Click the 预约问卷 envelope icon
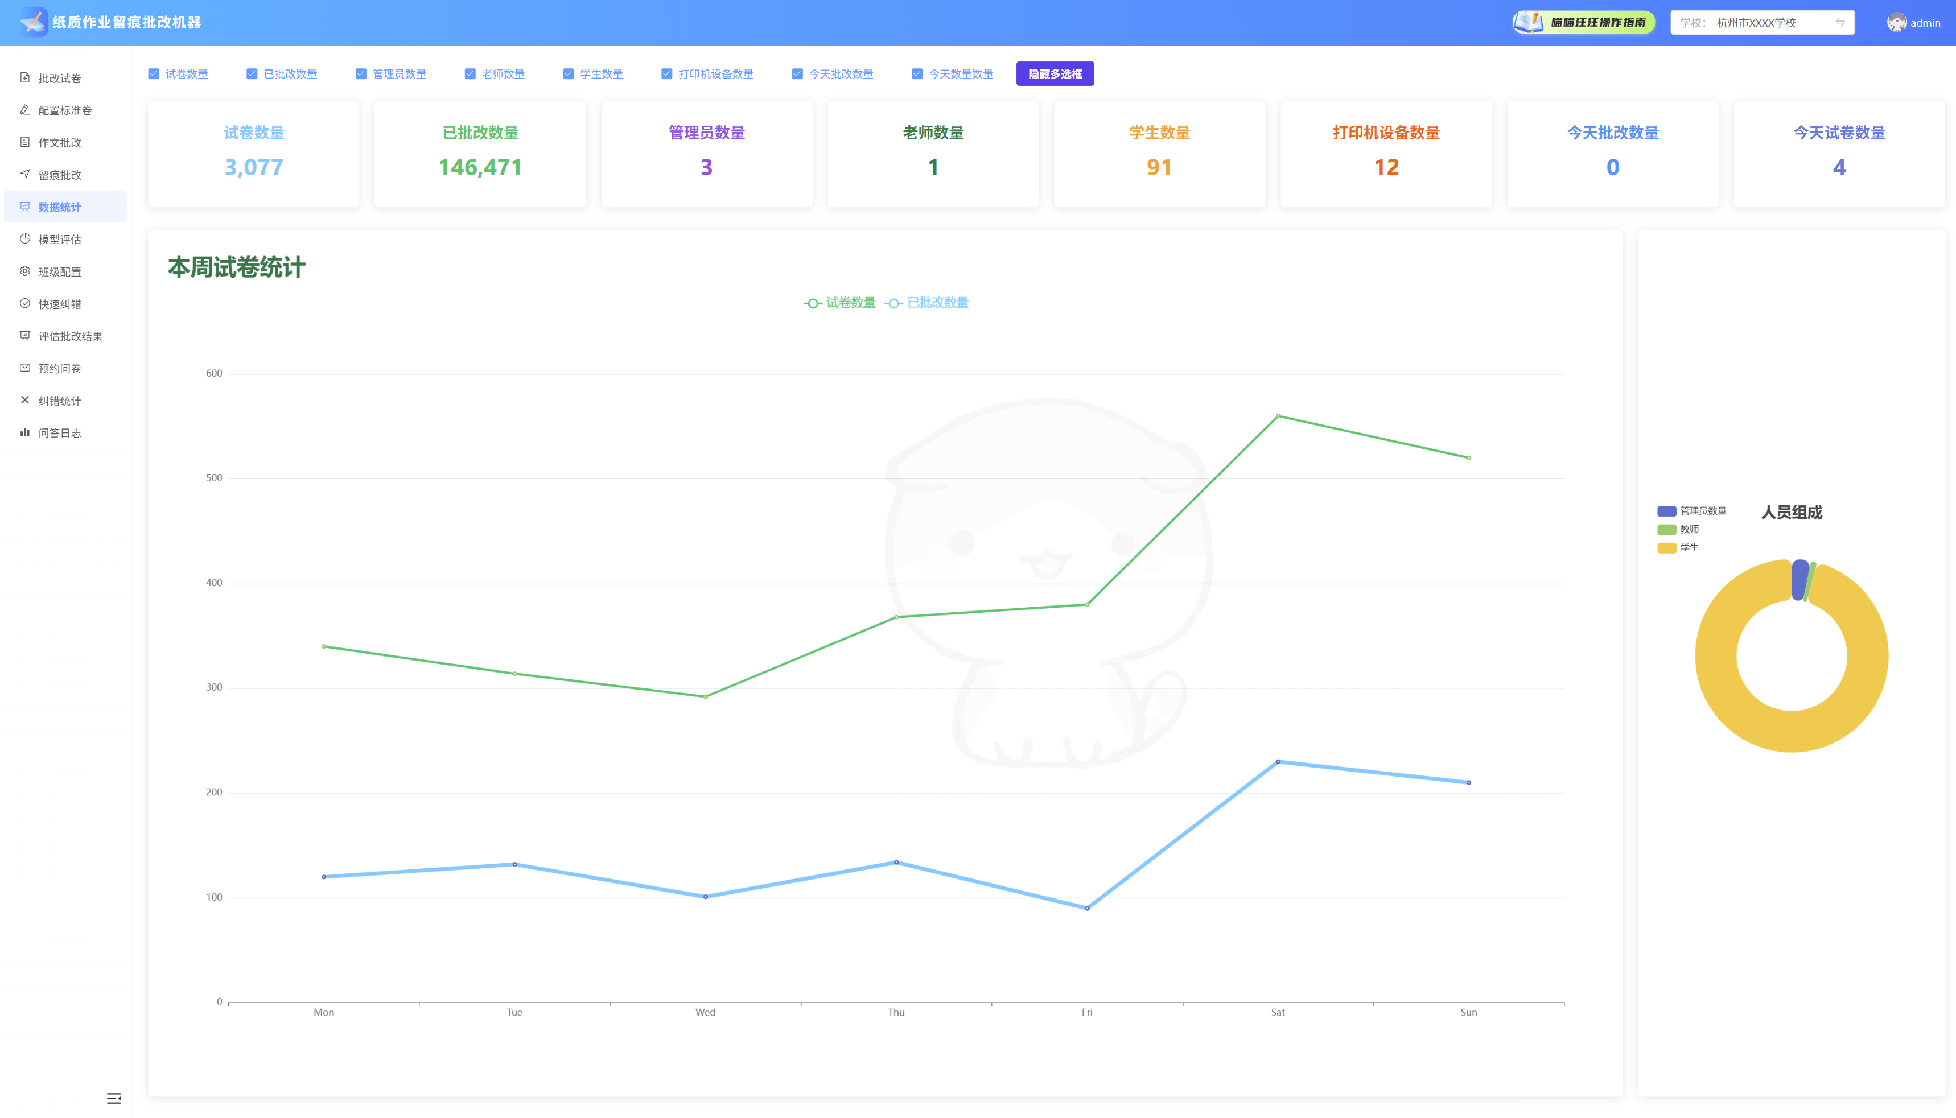Screen dimensions: 1956x1118 coord(24,368)
